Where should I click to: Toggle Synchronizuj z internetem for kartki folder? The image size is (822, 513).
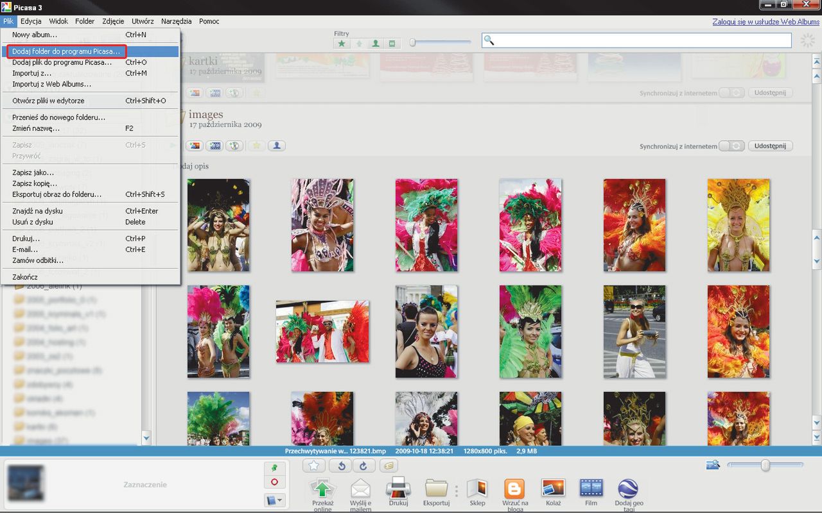click(x=731, y=93)
